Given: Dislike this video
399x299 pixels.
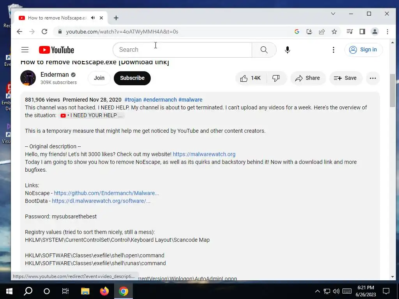Looking at the screenshot, I should click(x=276, y=78).
